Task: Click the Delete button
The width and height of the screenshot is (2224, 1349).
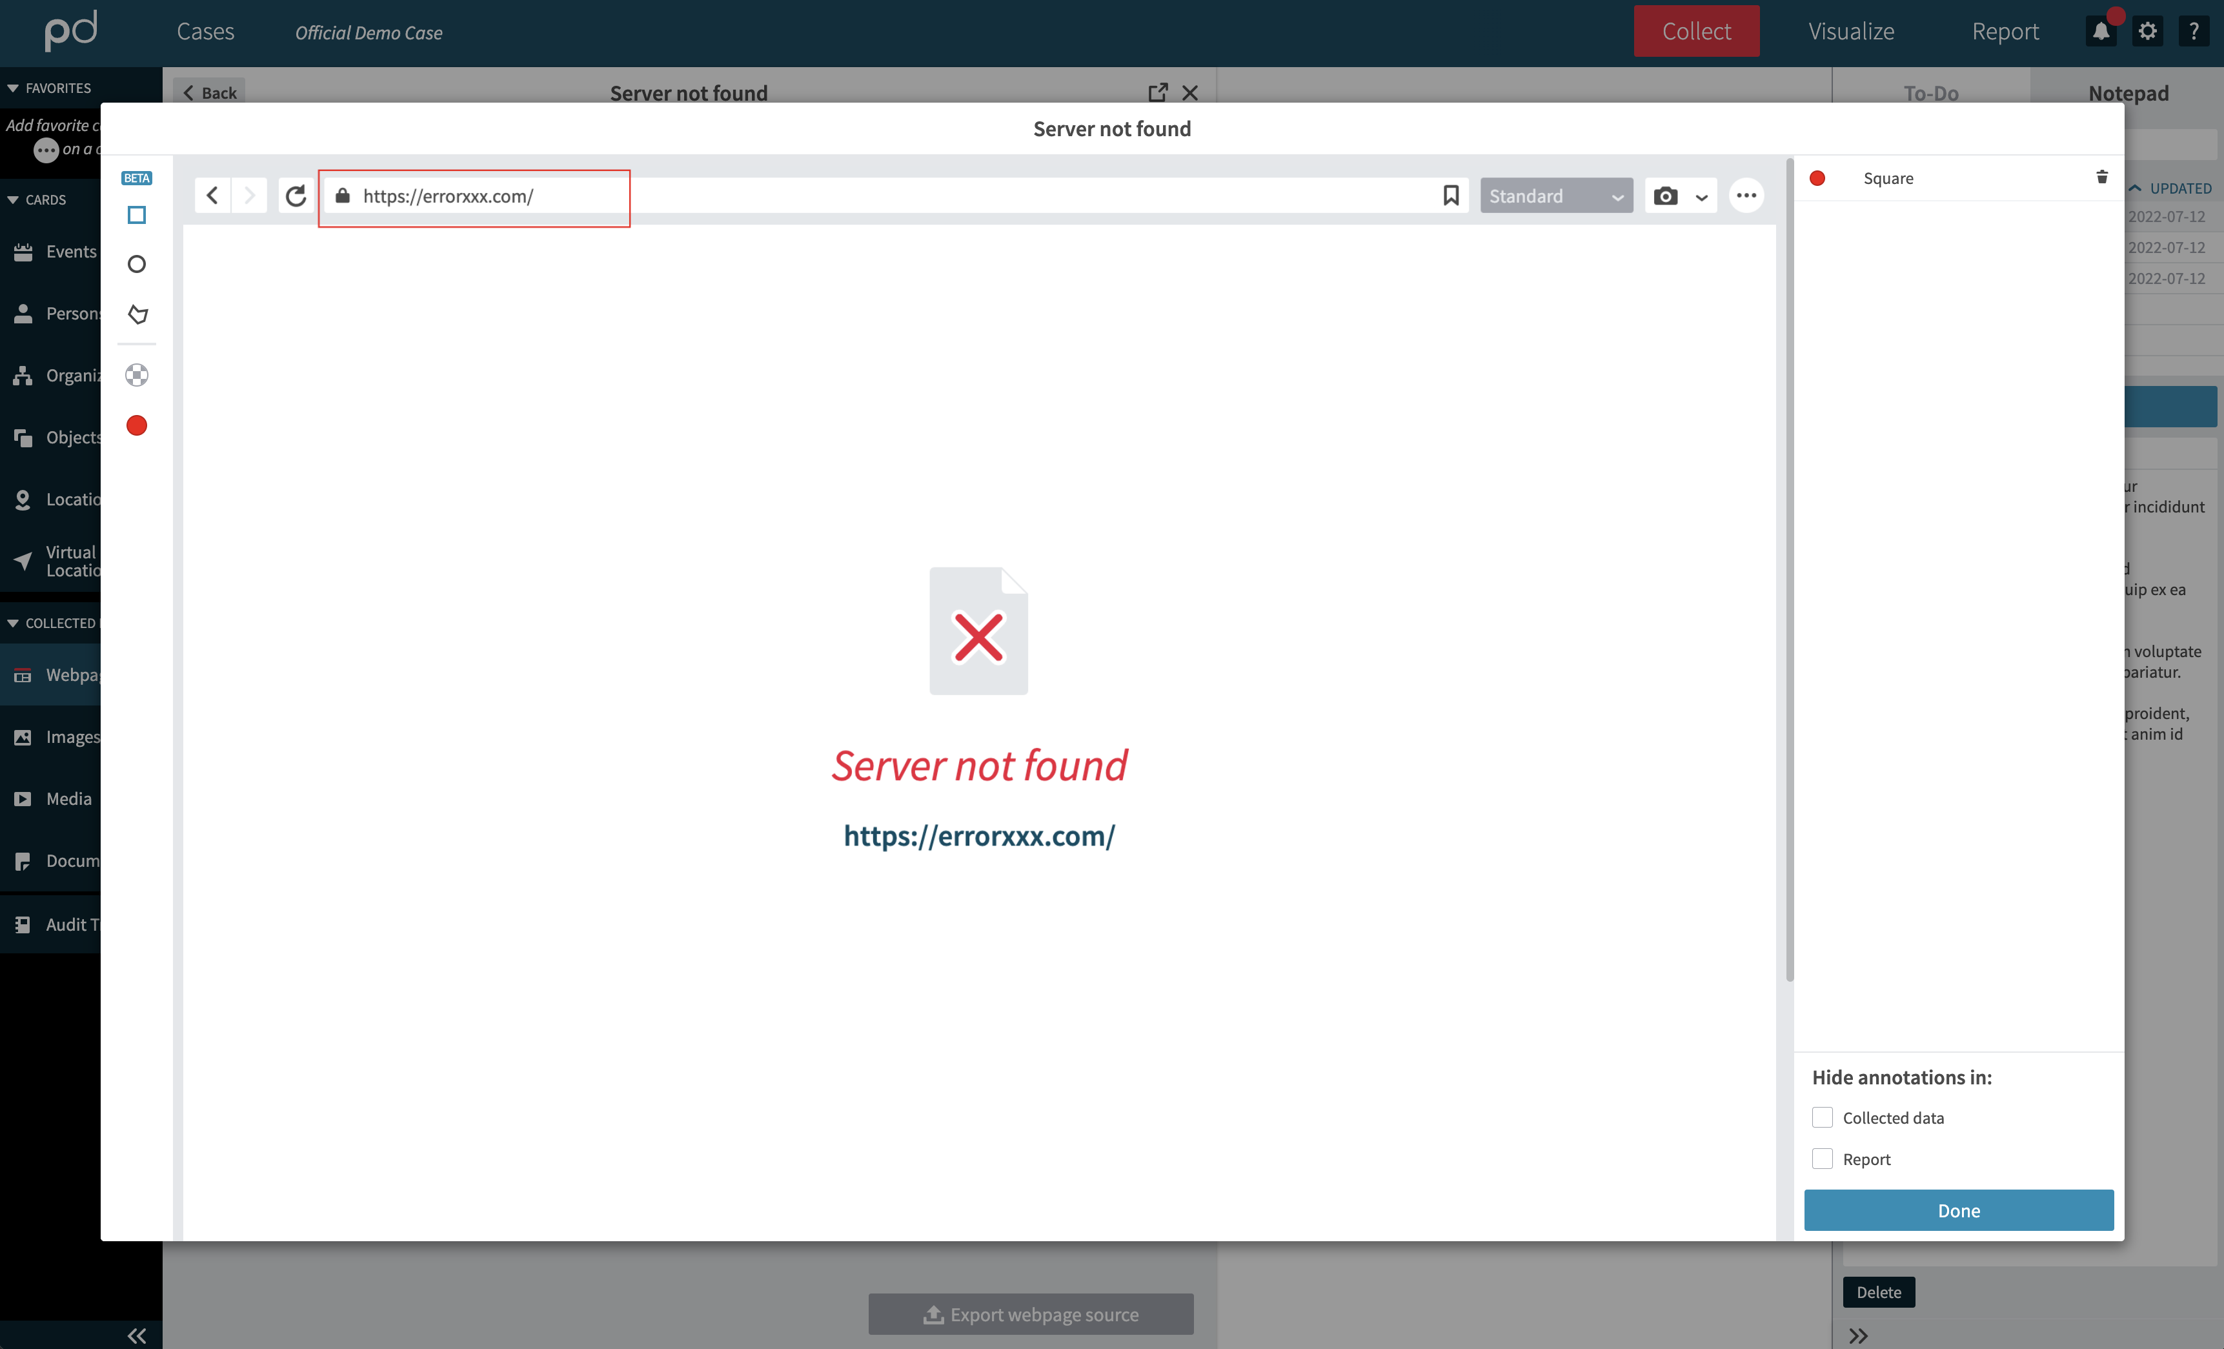Action: point(1878,1292)
